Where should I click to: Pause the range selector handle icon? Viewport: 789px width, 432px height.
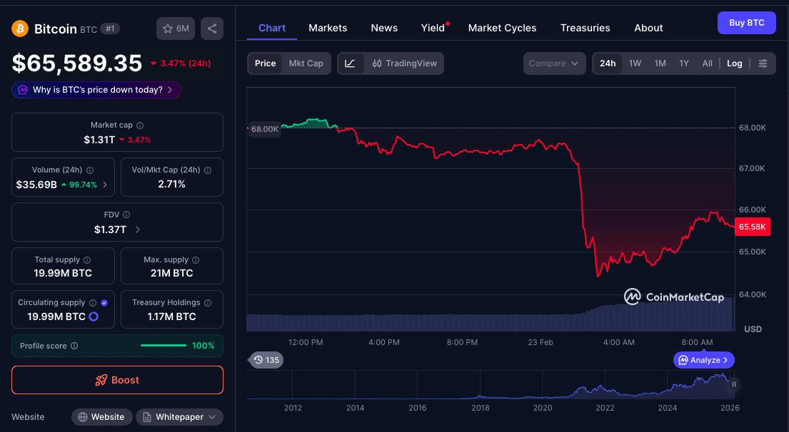[x=733, y=384]
